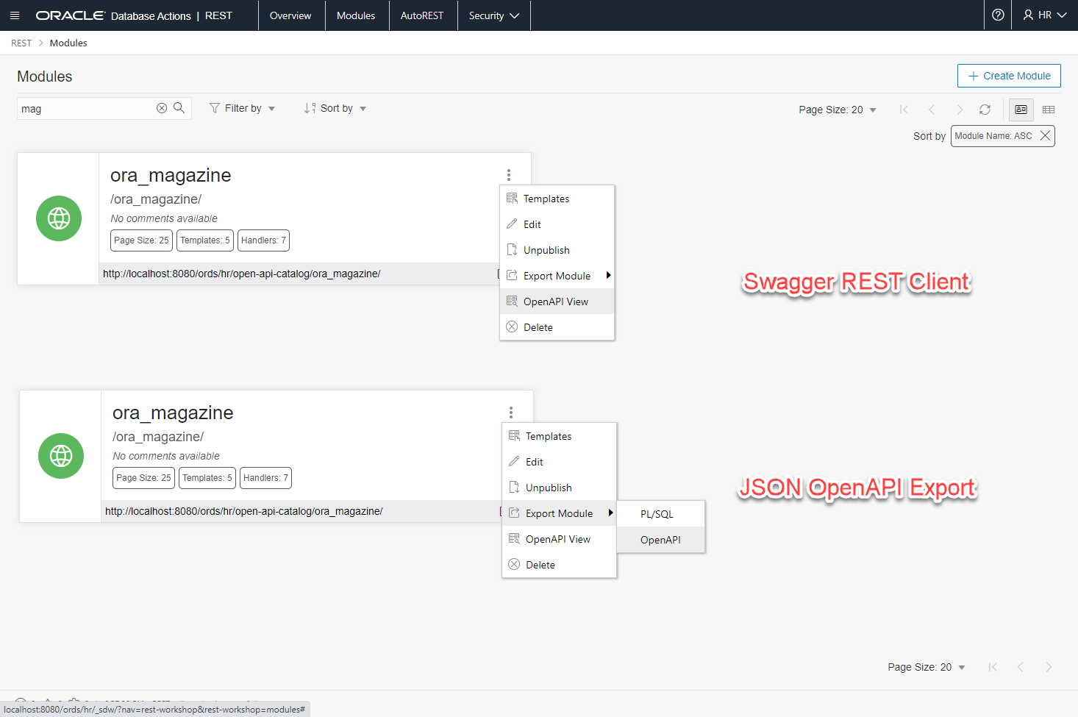Image resolution: width=1078 pixels, height=717 pixels.
Task: Open the Sort by dropdown
Action: click(335, 108)
